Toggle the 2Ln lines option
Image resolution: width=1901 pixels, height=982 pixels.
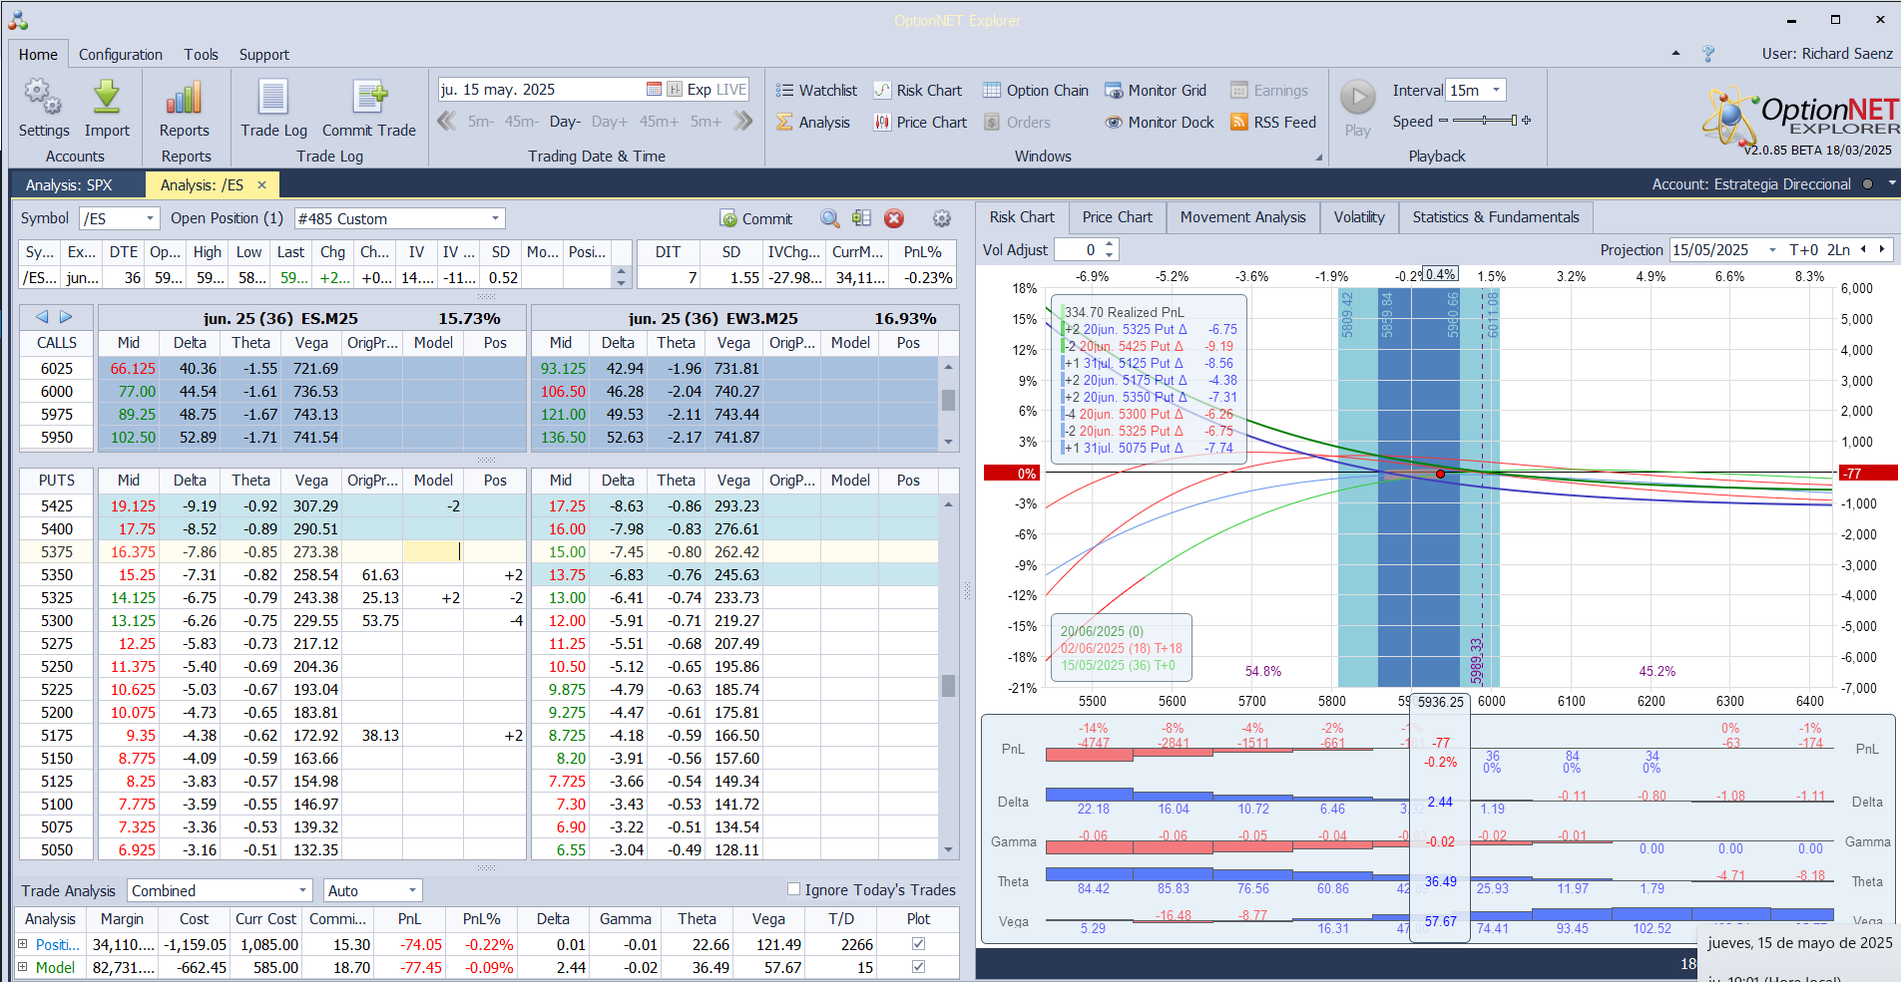1839,250
